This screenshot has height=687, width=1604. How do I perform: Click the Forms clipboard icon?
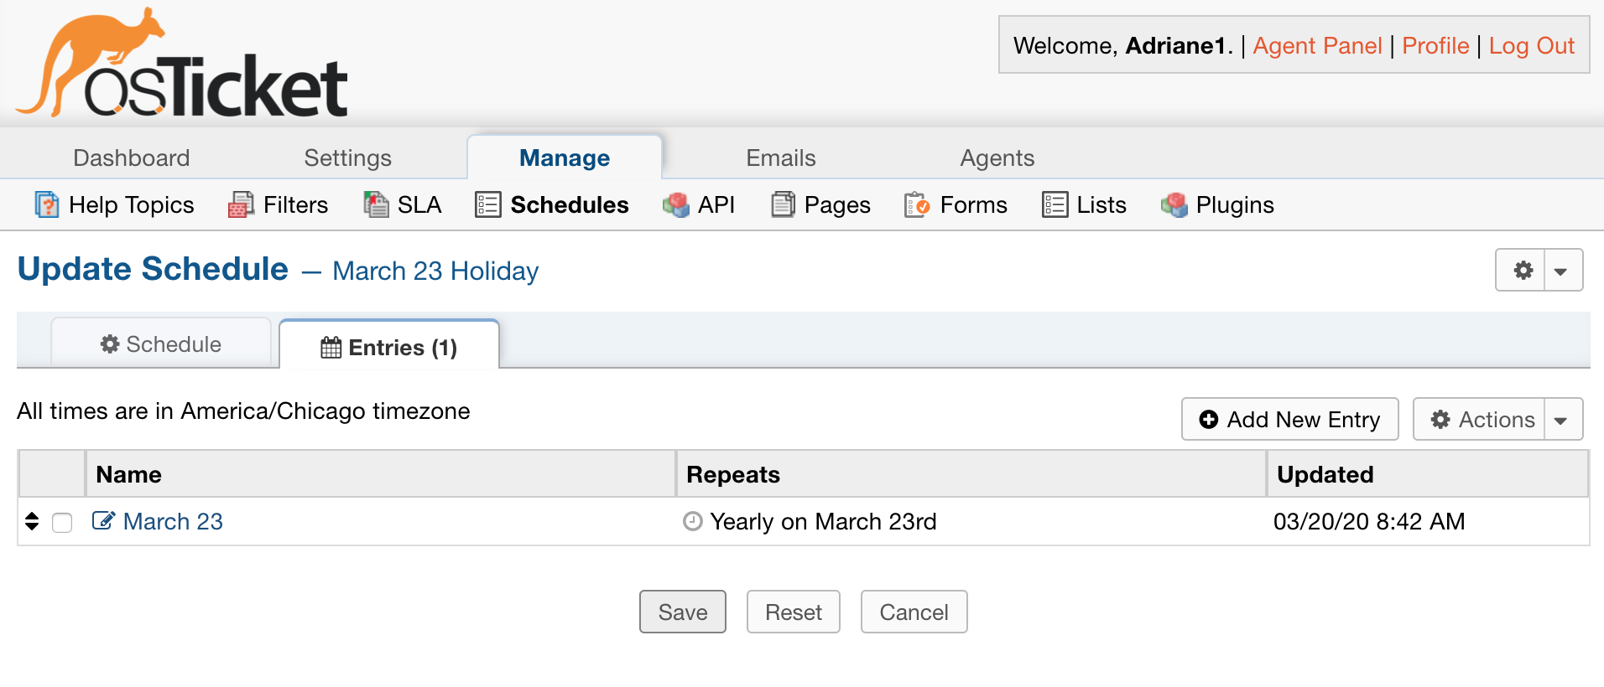916,204
